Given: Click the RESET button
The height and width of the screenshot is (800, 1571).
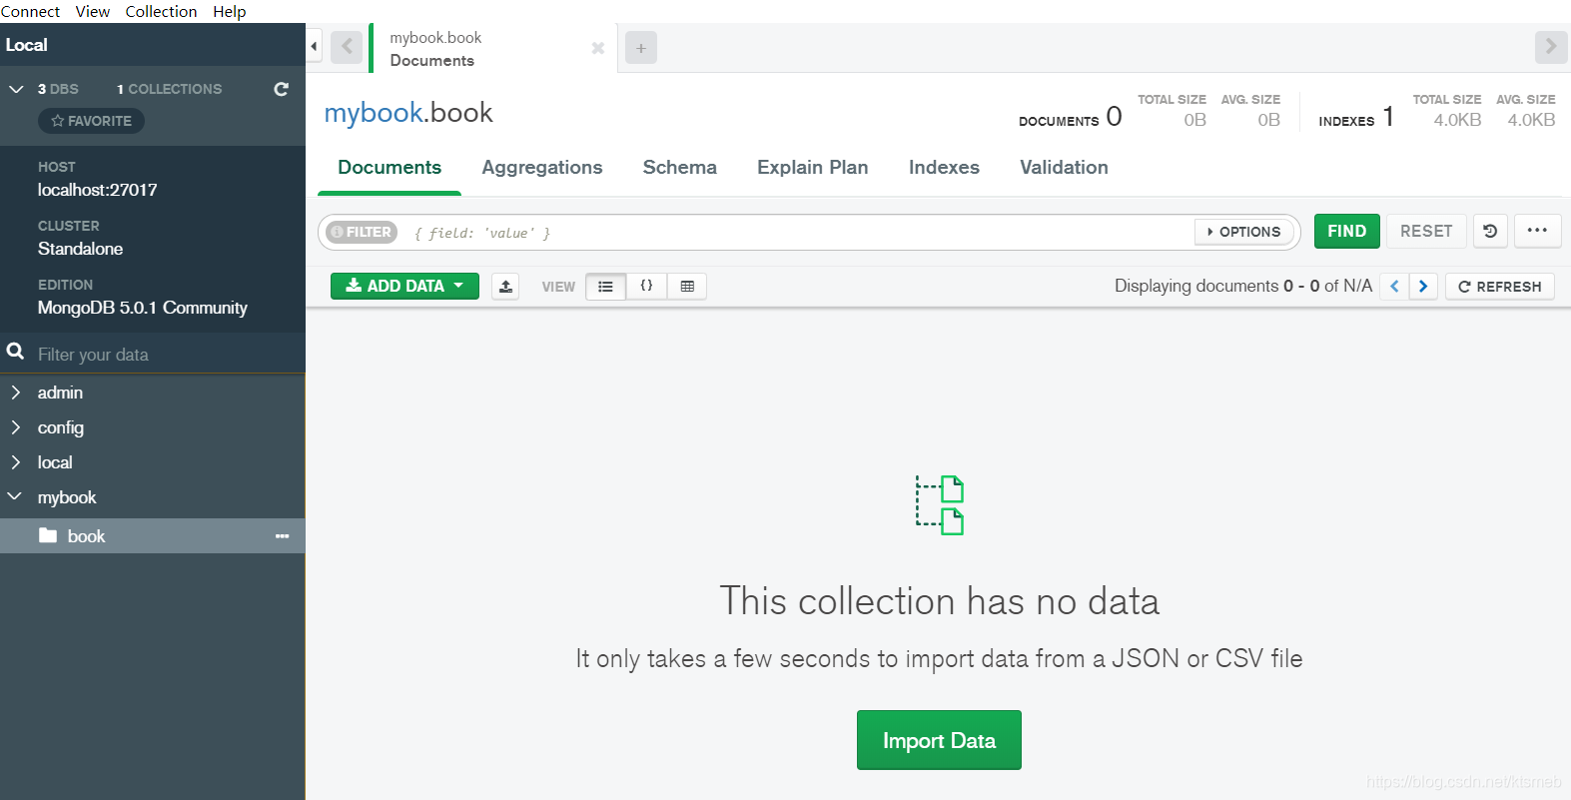Looking at the screenshot, I should [x=1426, y=231].
